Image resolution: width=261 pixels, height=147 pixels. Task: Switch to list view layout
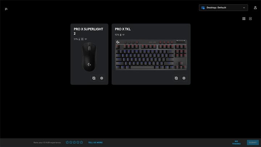[x=250, y=19]
